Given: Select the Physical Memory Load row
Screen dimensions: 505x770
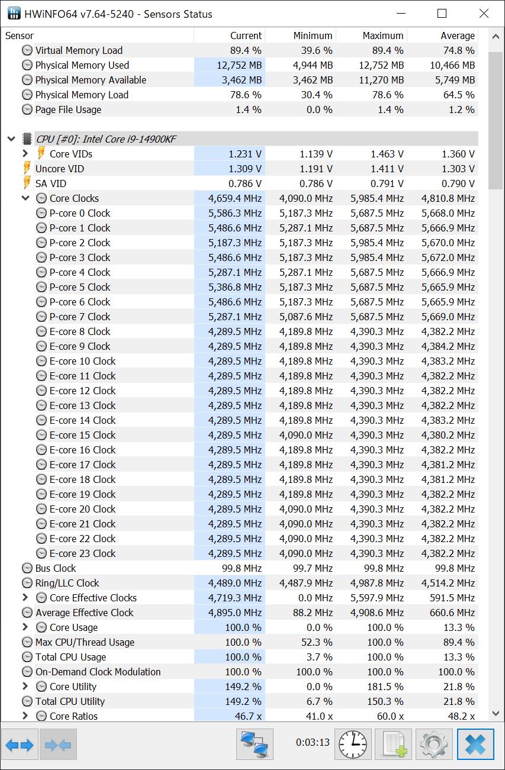Looking at the screenshot, I should [x=240, y=95].
